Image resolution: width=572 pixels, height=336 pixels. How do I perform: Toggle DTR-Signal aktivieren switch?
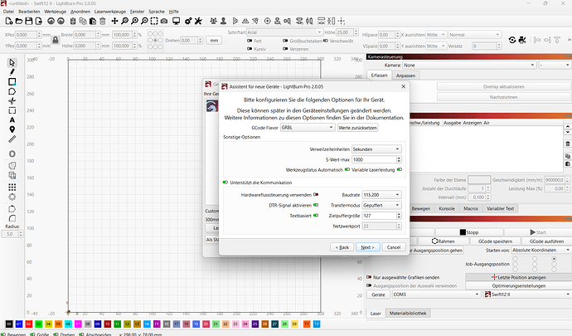[316, 204]
